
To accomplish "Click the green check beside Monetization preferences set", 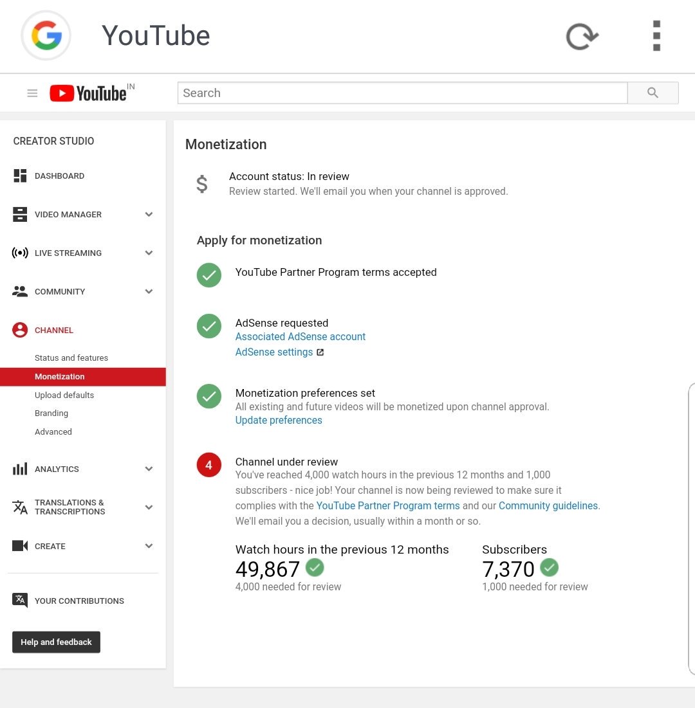I will [208, 396].
